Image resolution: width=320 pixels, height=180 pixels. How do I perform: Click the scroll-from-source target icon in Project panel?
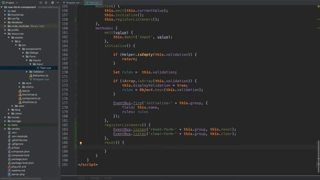click(40, 2)
